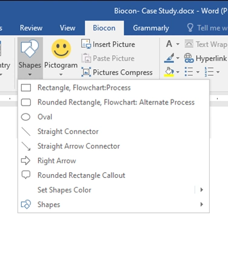The image size is (228, 267).
Task: Click the Text Wrap label
Action: point(212,44)
